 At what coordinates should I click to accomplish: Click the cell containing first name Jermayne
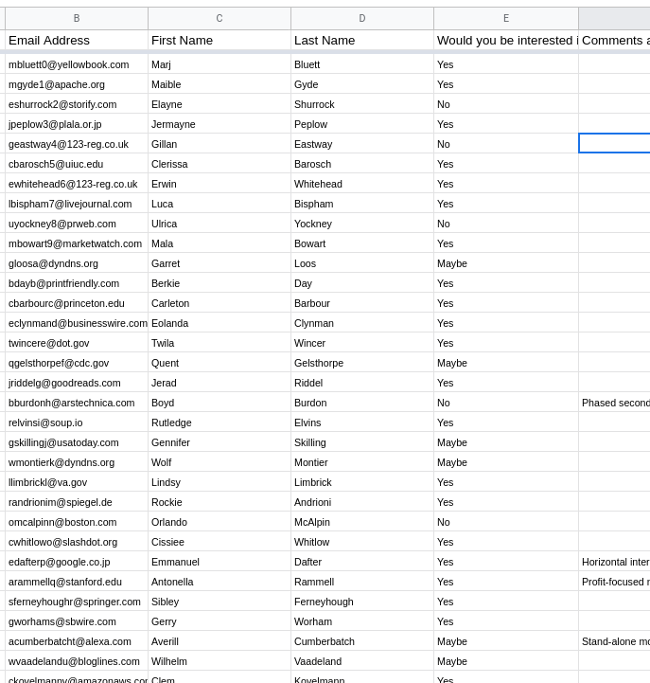click(220, 124)
